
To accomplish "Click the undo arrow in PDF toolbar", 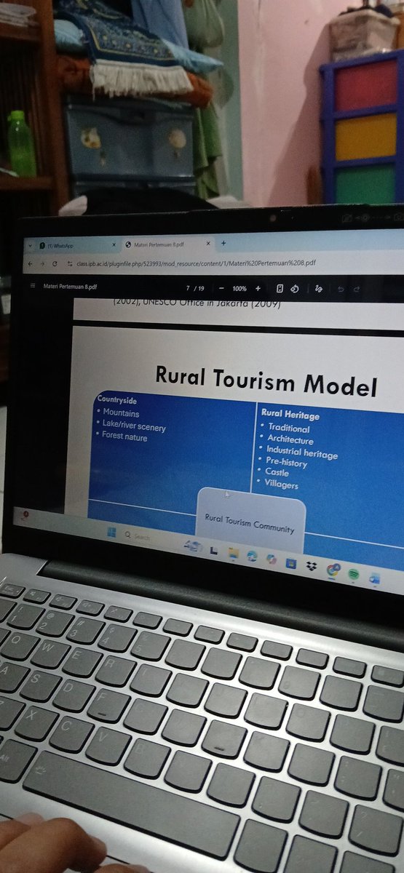I will click(341, 290).
